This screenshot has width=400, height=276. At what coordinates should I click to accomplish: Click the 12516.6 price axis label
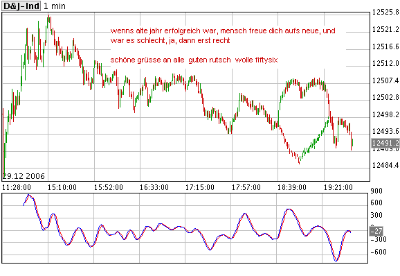click(385, 46)
